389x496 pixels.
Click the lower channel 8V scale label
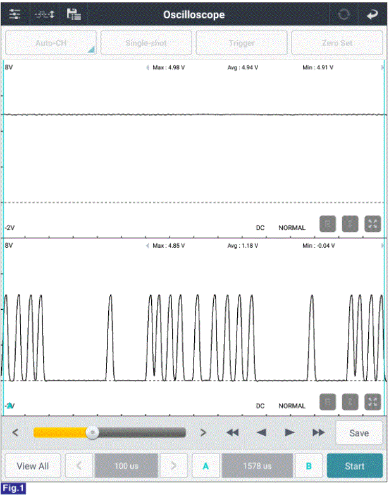point(9,245)
